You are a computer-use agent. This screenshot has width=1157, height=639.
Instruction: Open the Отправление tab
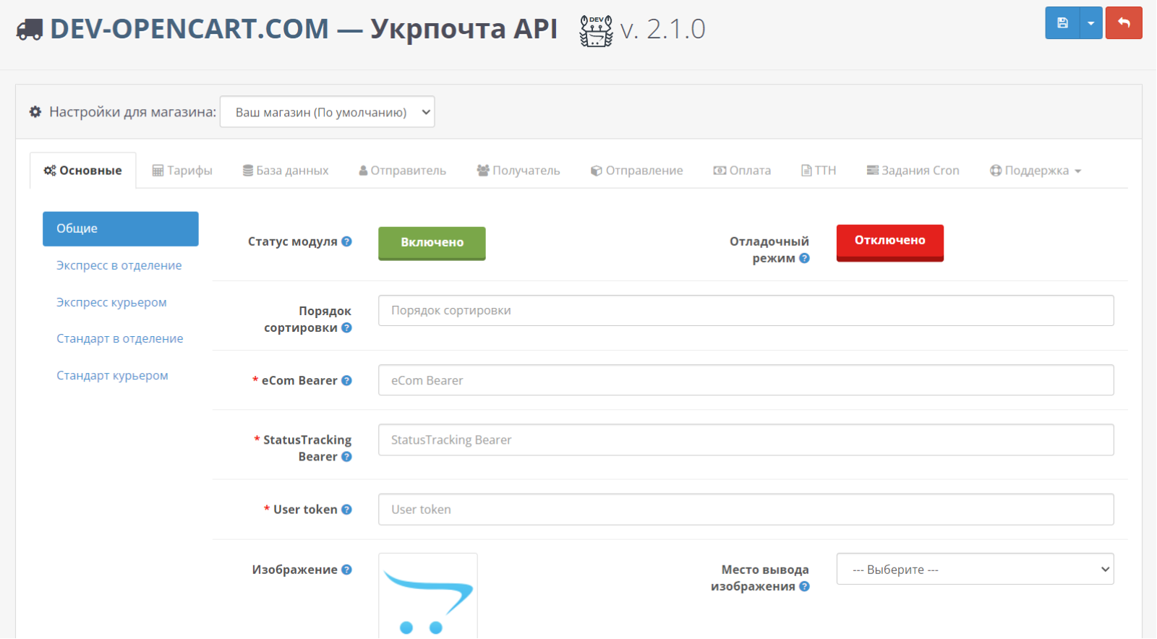637,171
